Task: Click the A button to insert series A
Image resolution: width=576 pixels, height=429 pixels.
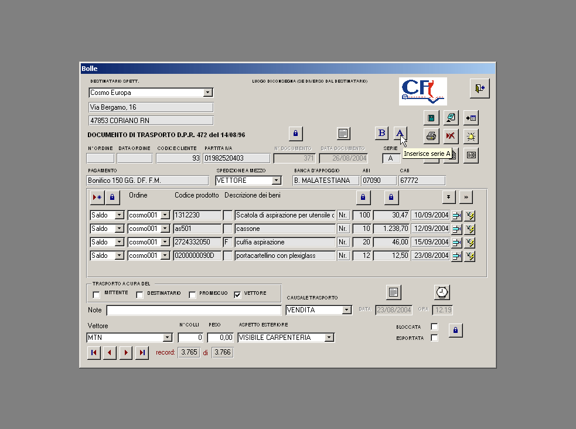Action: (400, 133)
